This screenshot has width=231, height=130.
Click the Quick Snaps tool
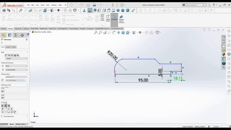coord(103,18)
